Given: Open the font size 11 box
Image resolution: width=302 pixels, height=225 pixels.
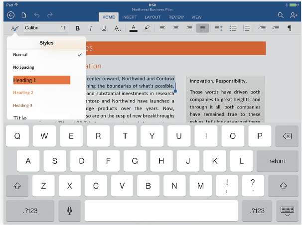Looking at the screenshot, I should 63,28.
